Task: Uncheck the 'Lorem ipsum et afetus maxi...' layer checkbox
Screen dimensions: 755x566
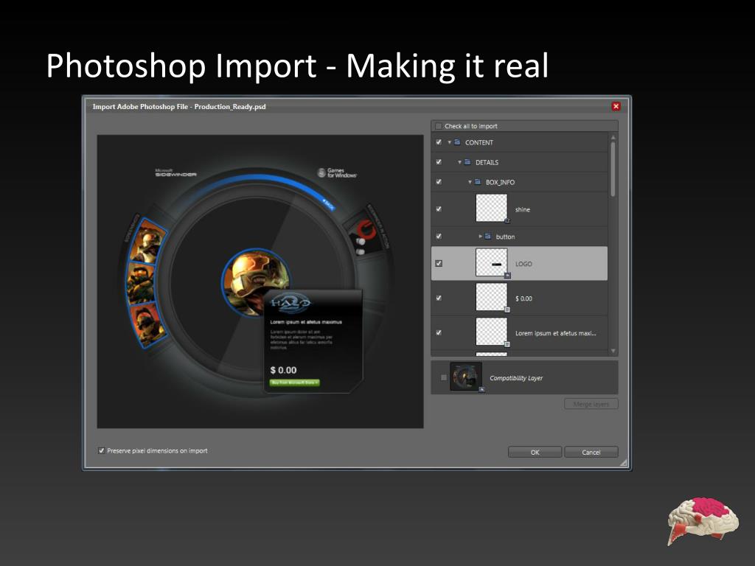Action: 439,332
